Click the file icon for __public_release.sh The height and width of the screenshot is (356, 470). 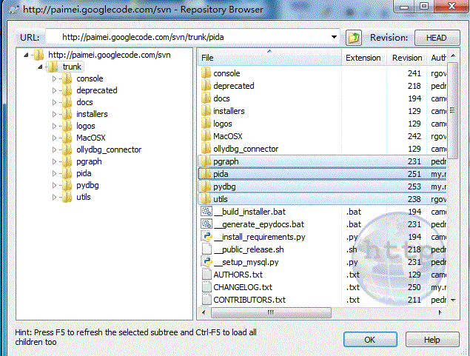tap(207, 249)
